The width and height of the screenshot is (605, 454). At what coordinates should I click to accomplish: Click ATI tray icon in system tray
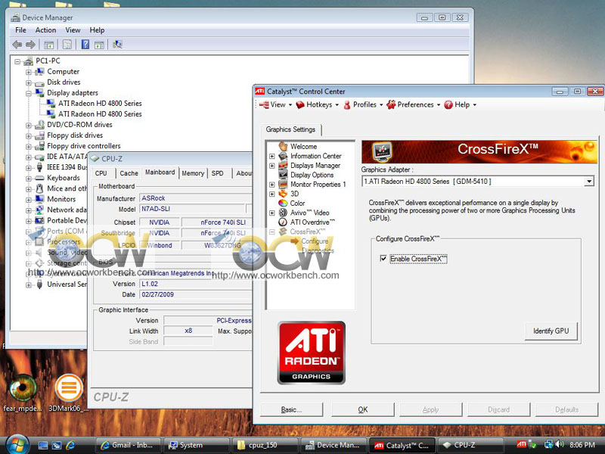point(521,445)
